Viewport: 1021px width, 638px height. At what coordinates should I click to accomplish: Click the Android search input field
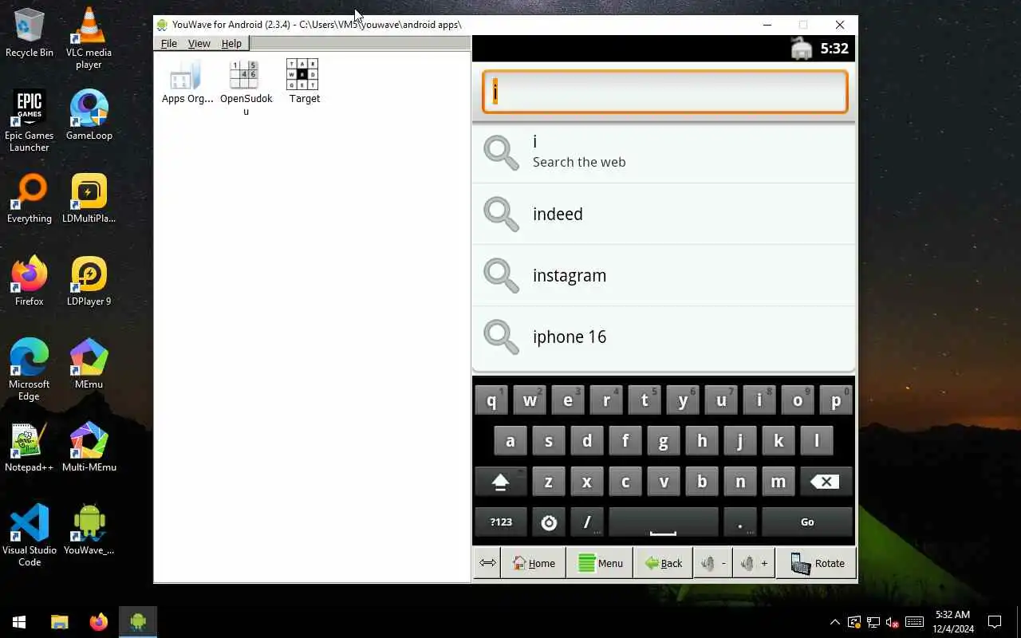pos(664,92)
